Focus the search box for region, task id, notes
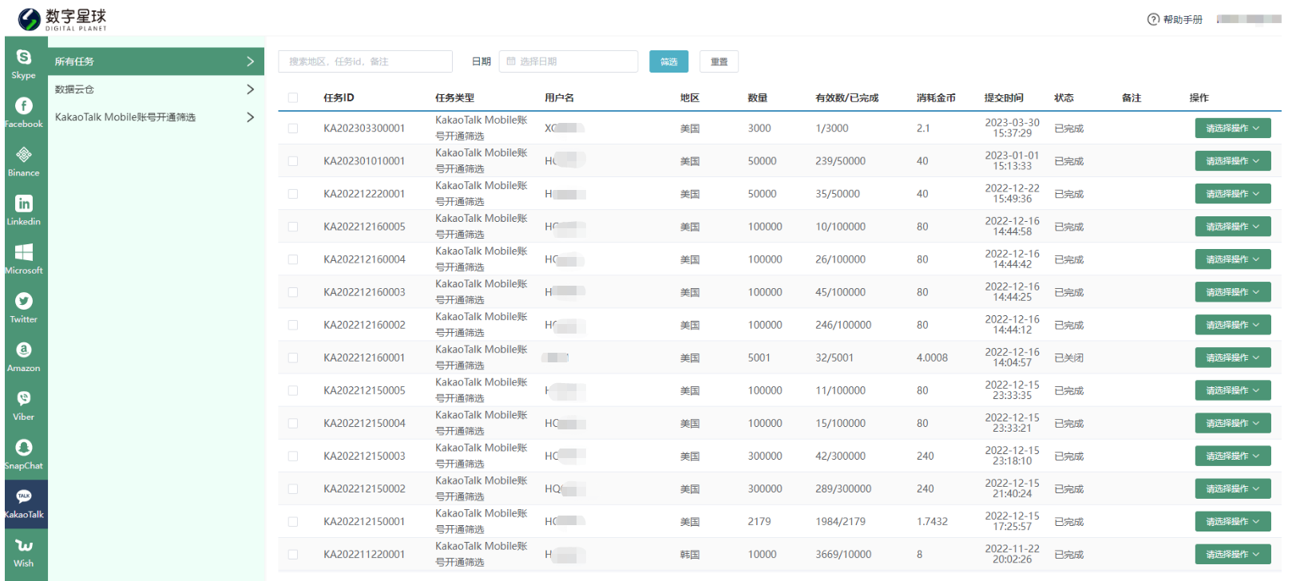 pos(365,61)
